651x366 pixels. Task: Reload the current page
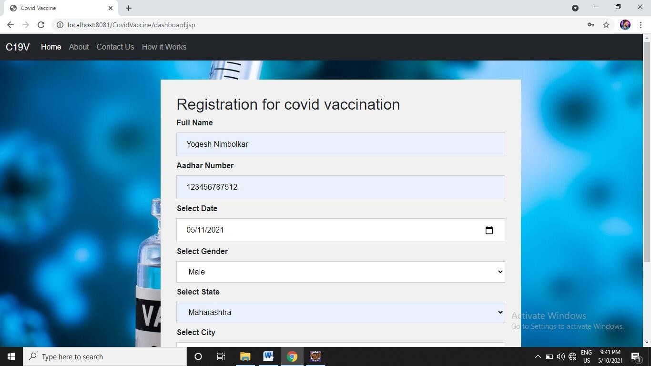(x=41, y=25)
